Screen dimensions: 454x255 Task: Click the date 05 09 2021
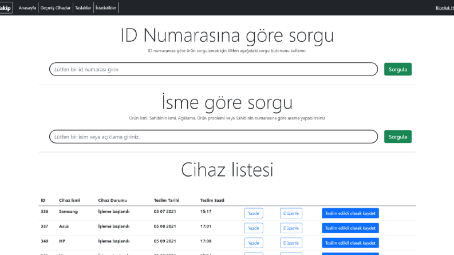pos(165,241)
